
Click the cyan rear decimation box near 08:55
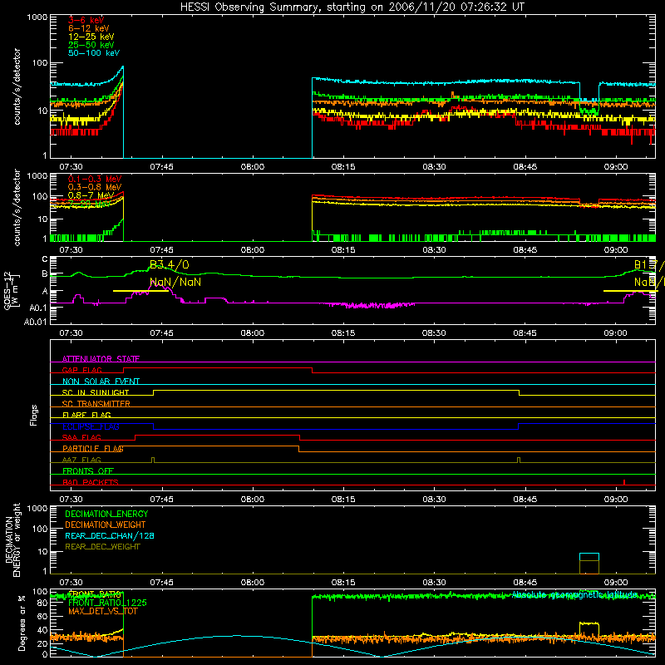[589, 557]
